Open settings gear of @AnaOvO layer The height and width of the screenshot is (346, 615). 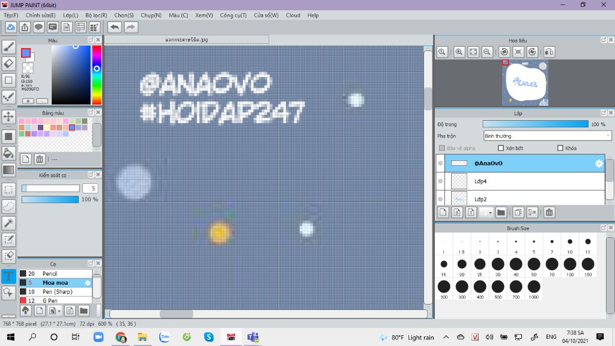(x=599, y=163)
